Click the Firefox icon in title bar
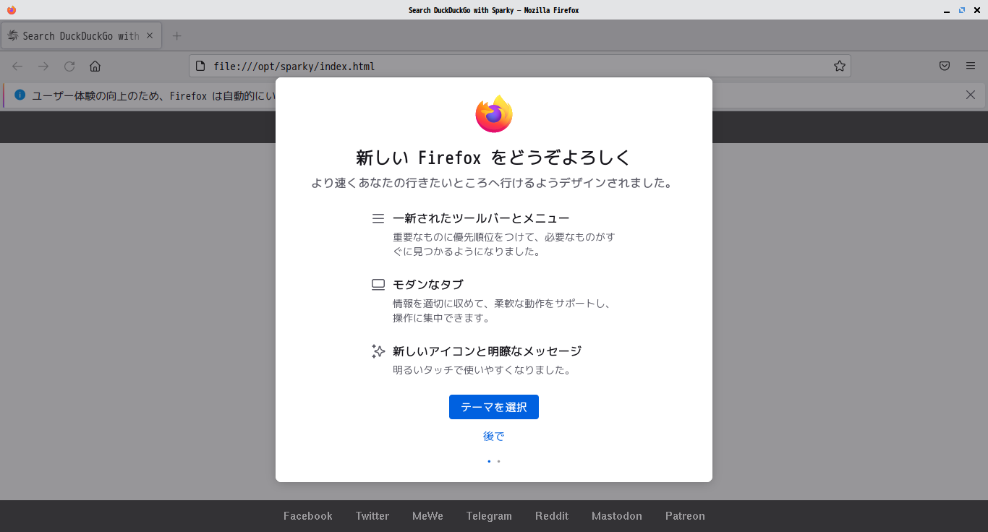Screen dimensions: 988x532 [11, 10]
